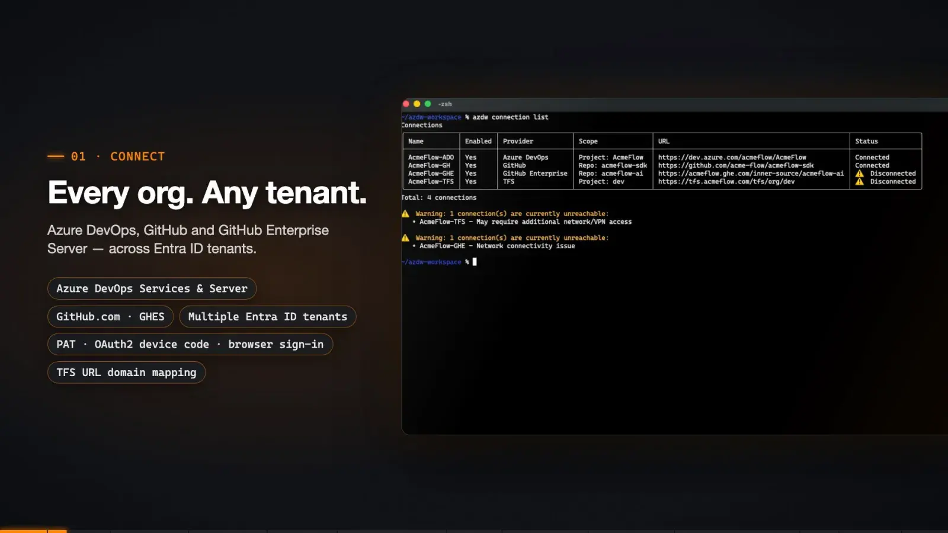Click the warning icon above the AcmeFlow-GHE connectivity message
Screen dimensions: 948x533
(405, 238)
